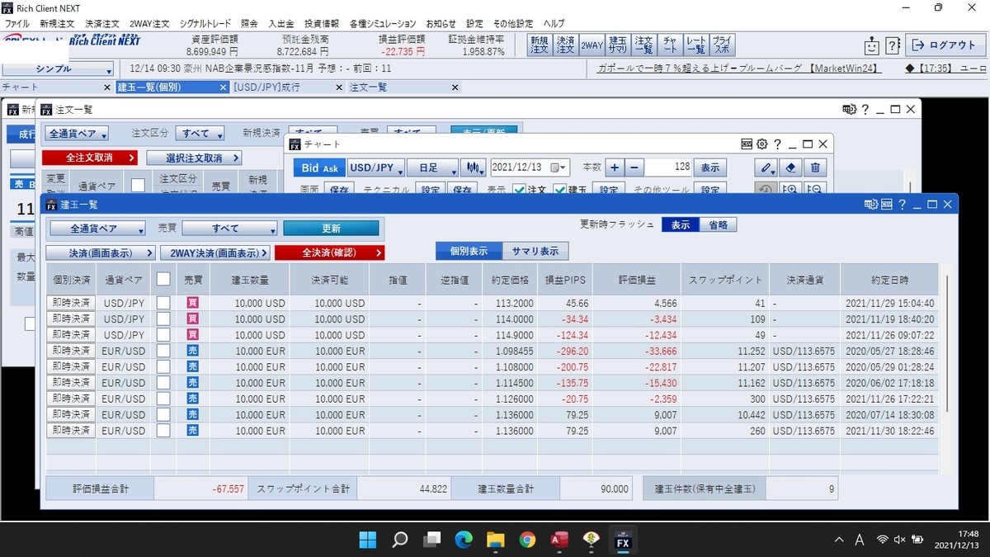Check the box for USD/JPY 114.0000 position

[163, 319]
